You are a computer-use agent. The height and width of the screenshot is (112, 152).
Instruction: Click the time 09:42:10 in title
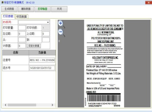click(30, 2)
